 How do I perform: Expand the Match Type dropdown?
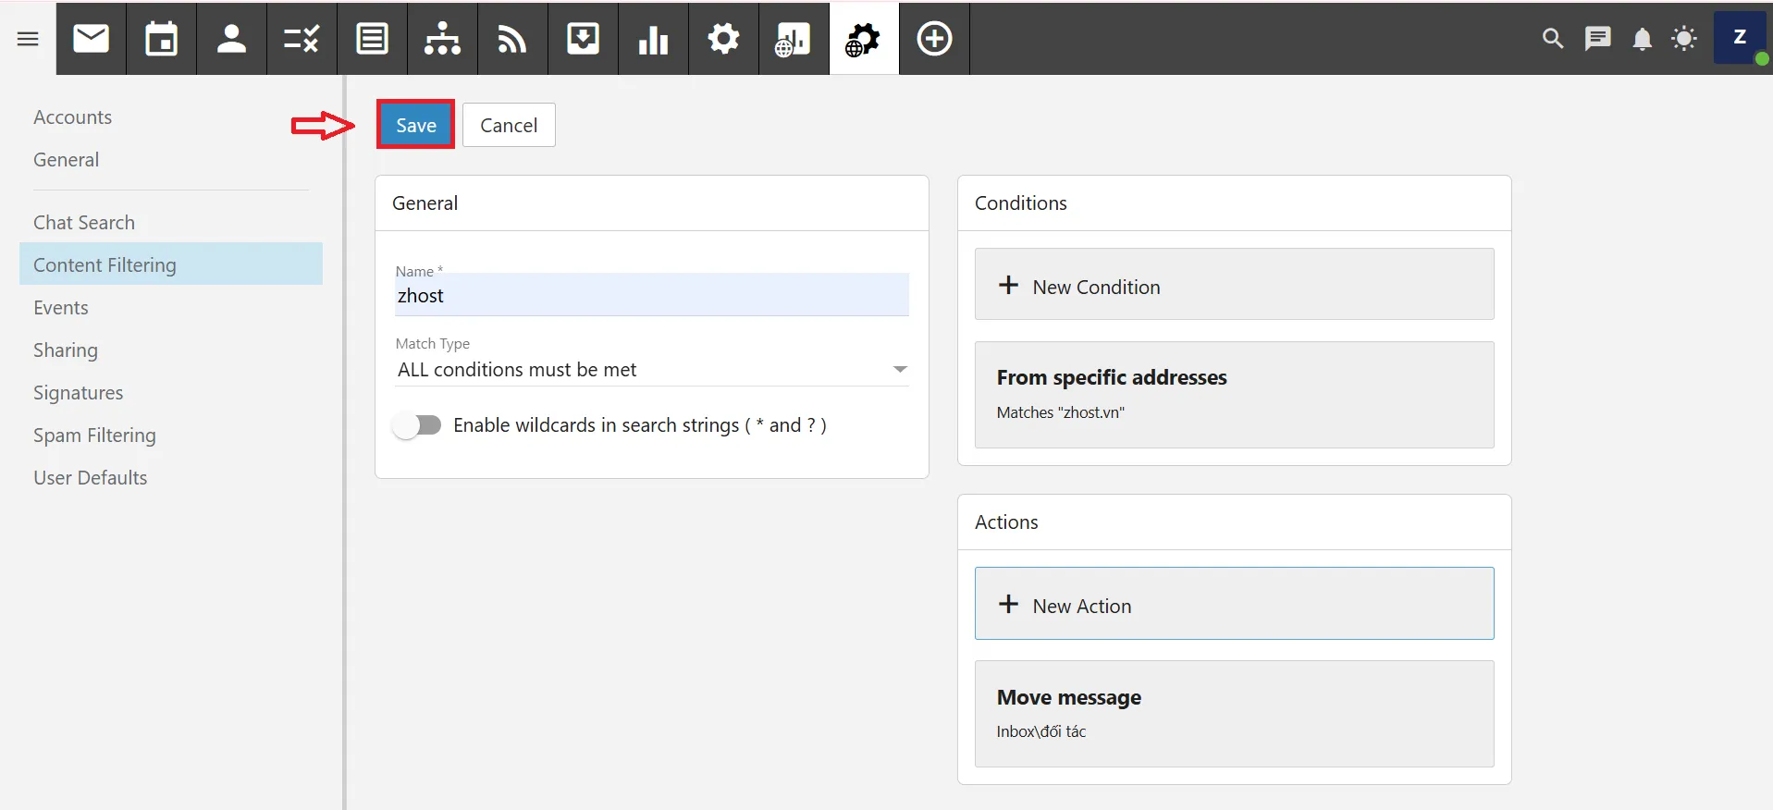click(651, 370)
